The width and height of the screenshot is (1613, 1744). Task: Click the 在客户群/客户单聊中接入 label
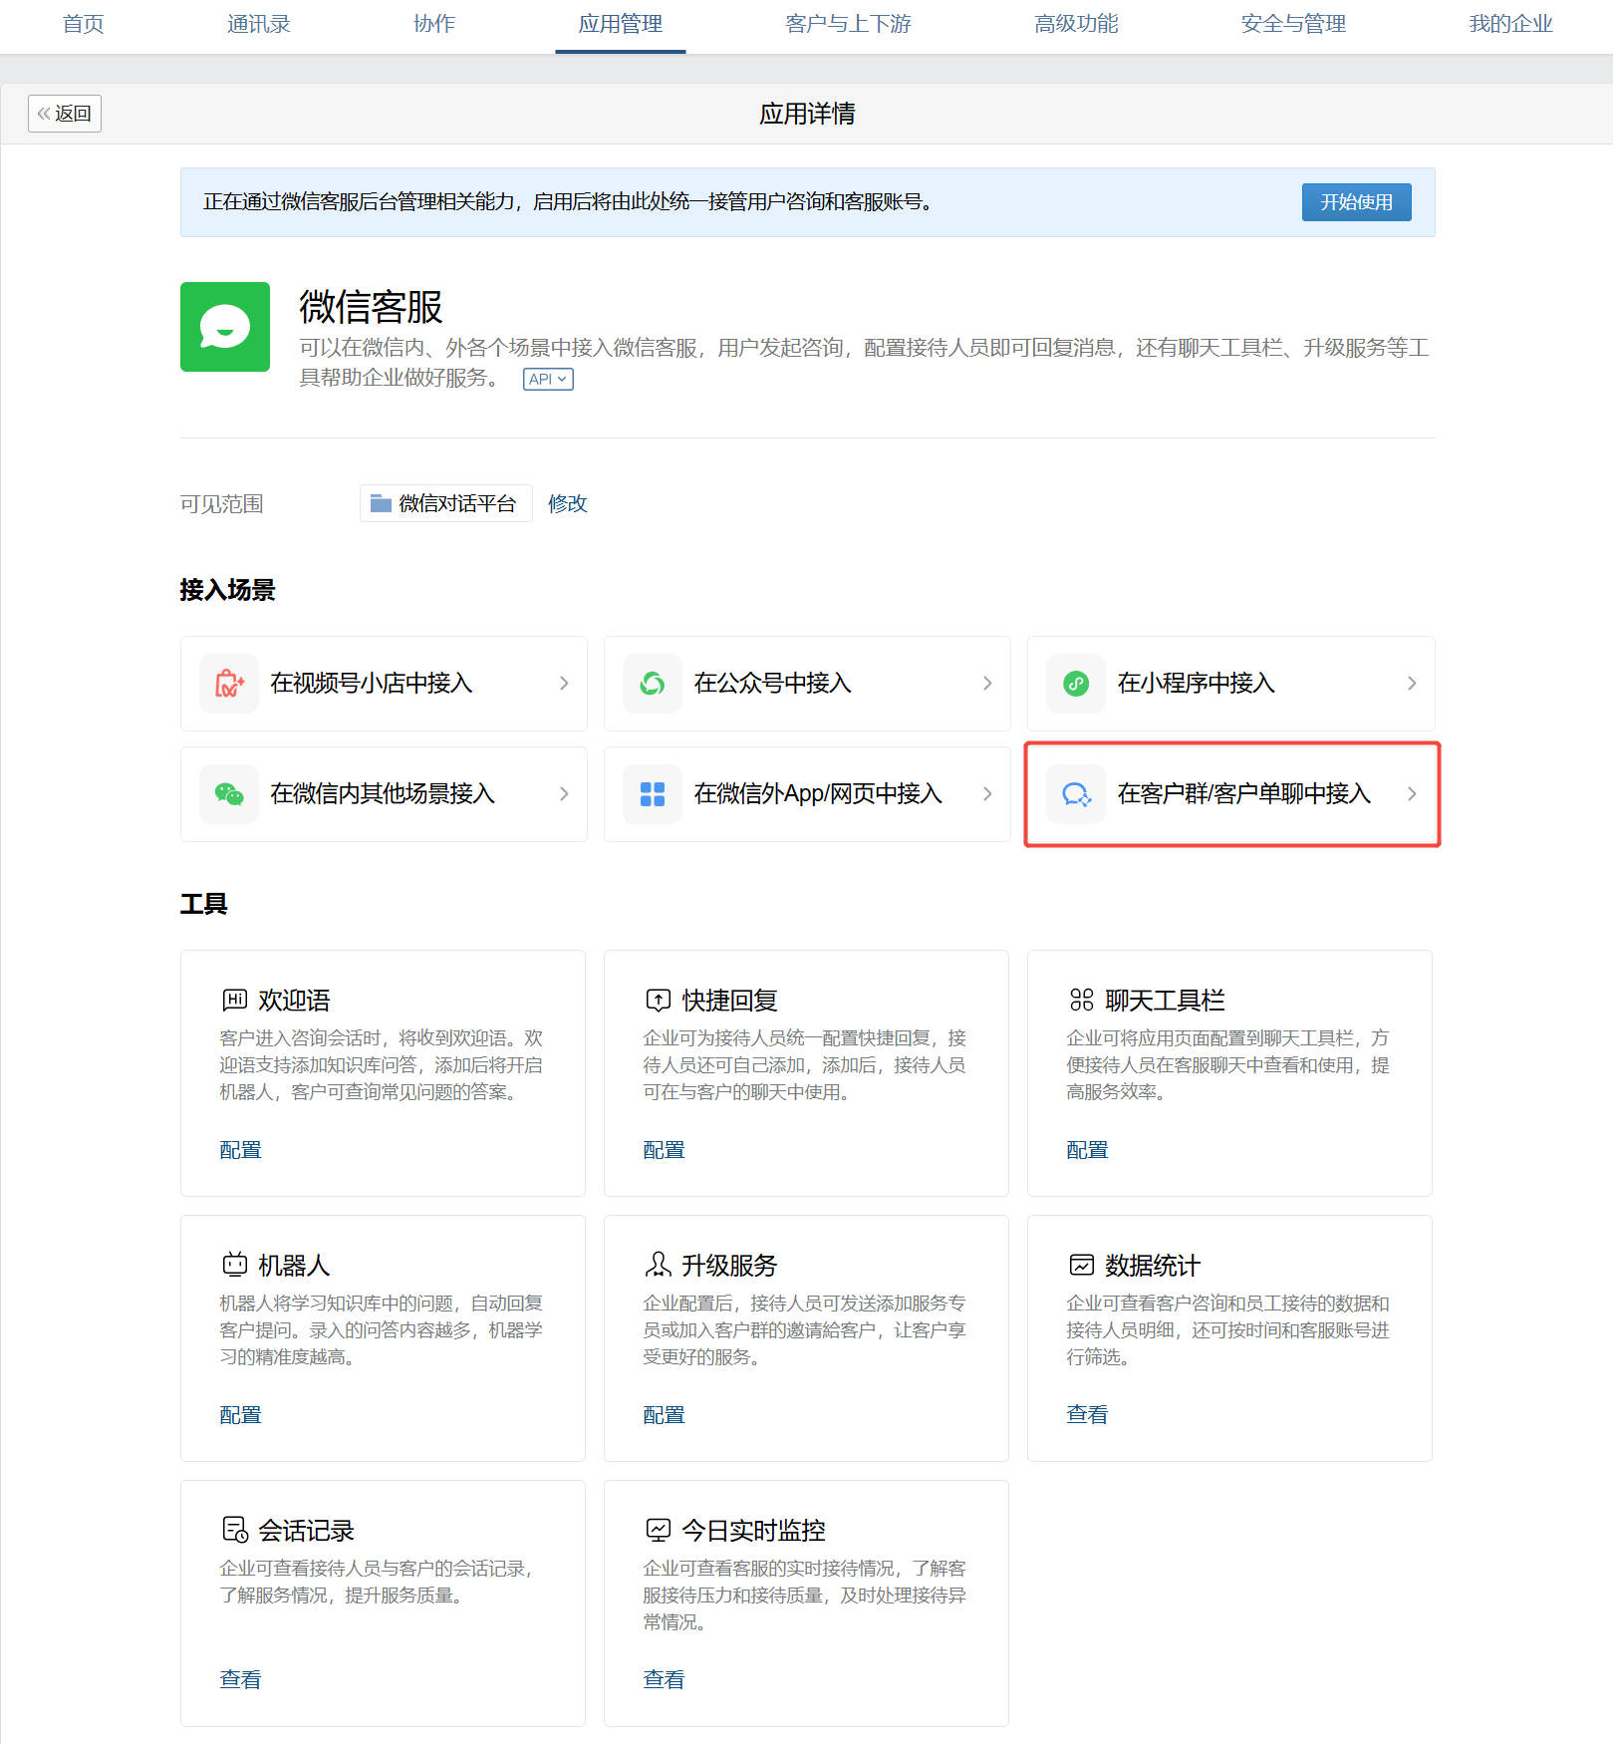[1244, 794]
